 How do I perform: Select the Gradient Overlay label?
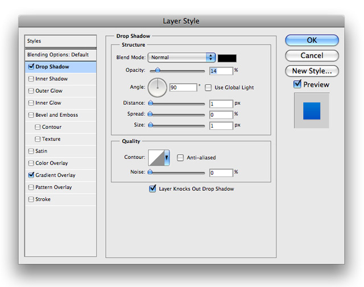pos(55,175)
